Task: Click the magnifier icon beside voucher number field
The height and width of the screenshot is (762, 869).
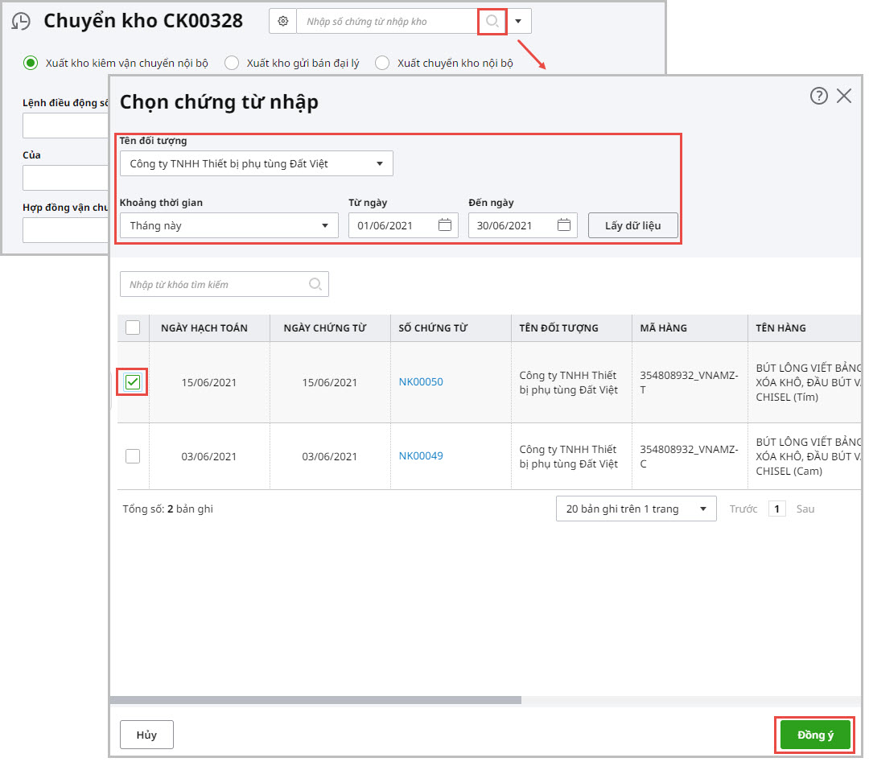Action: 492,22
